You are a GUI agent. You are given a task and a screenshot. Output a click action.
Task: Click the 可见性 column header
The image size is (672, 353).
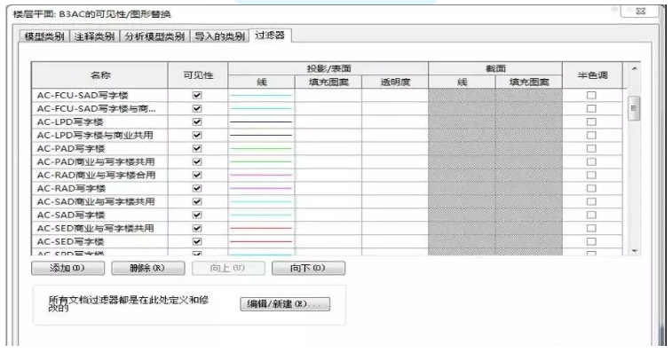(198, 75)
